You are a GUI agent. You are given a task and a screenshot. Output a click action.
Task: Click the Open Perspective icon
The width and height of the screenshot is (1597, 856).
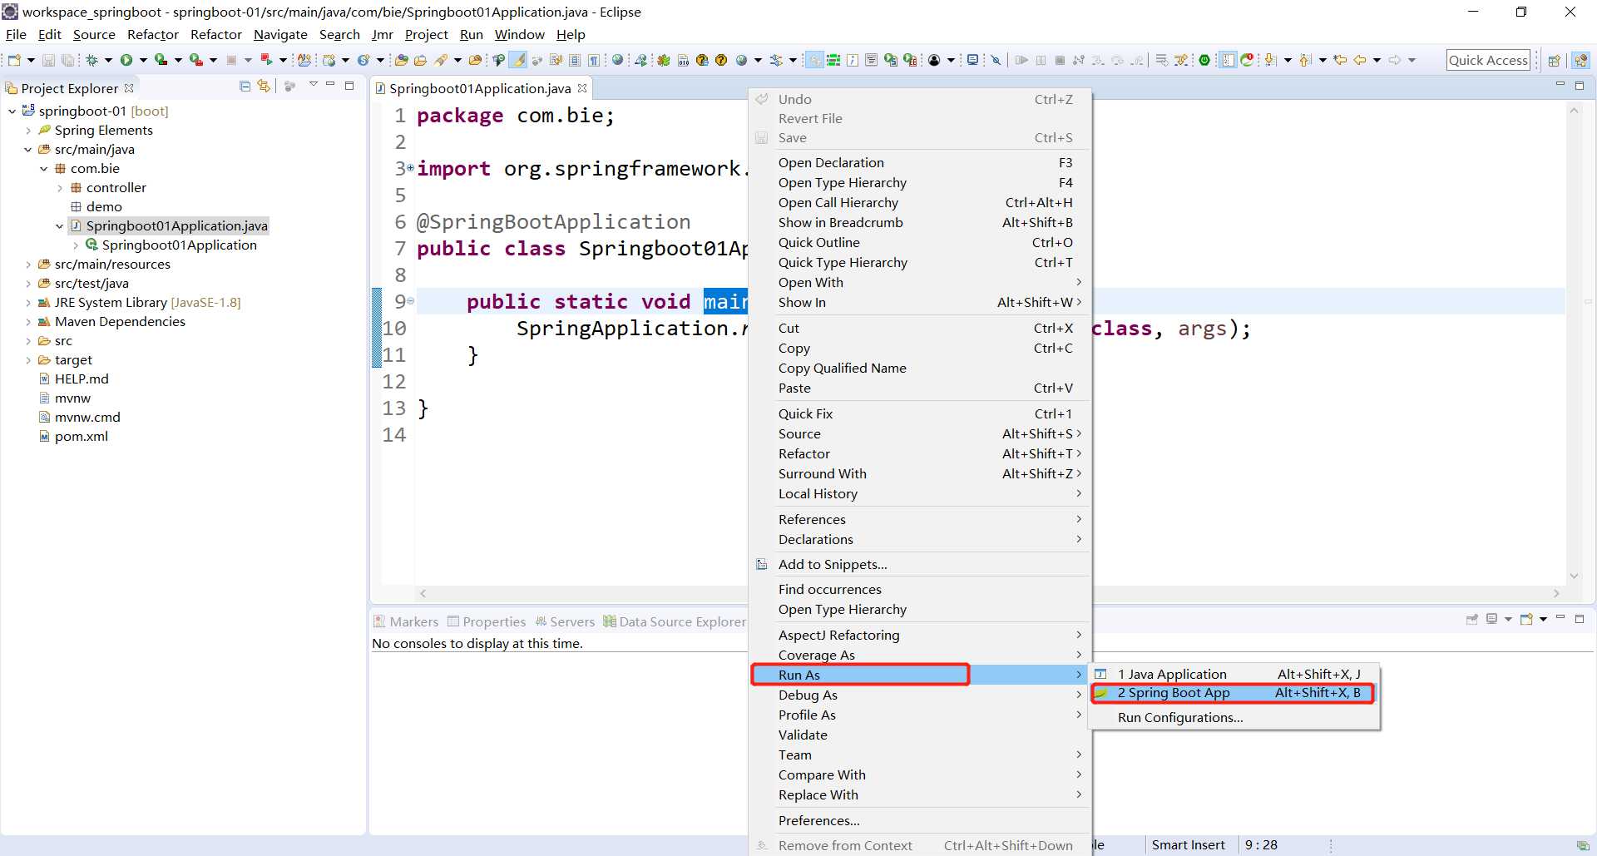[1554, 60]
